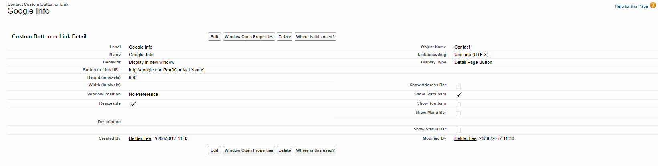Open the Contact object name link
Viewport: 658px width, 166px height.
[462, 47]
